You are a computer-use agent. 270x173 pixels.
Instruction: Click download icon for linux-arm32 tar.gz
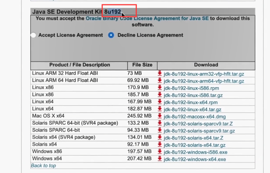pyautogui.click(x=160, y=73)
